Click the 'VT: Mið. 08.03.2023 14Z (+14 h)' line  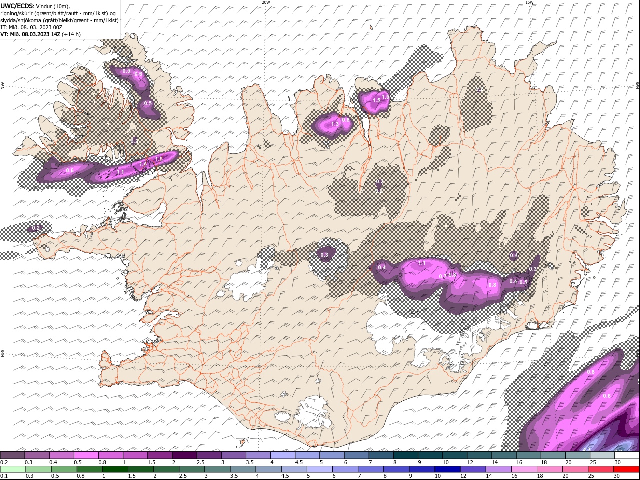click(41, 34)
